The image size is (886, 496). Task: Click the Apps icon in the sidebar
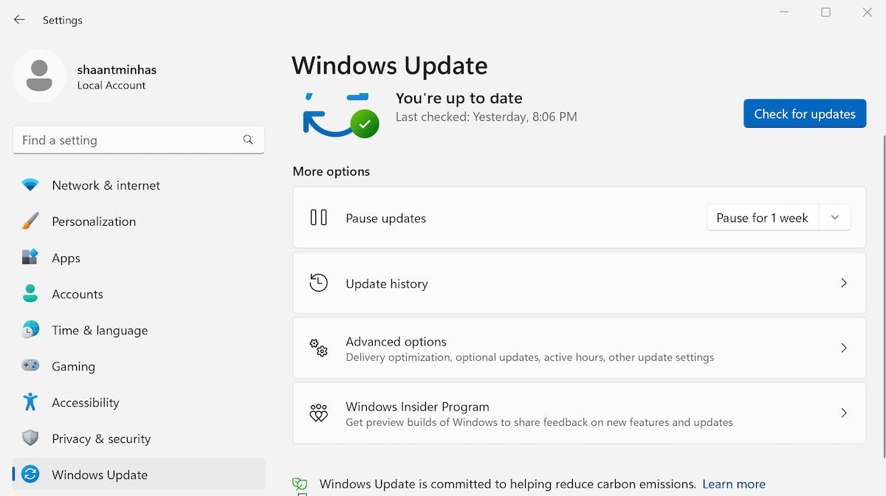(x=30, y=258)
